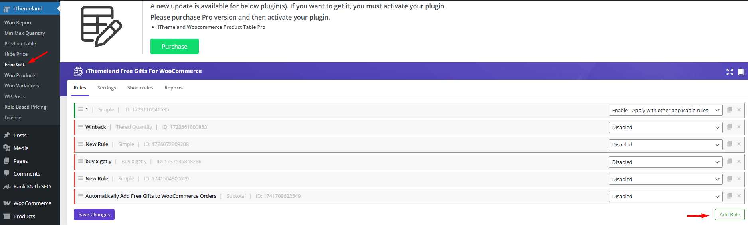Open status dropdown for Automatically Add Free Gifts
Image resolution: width=748 pixels, height=225 pixels.
click(x=665, y=196)
